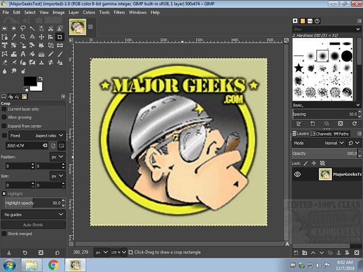
Task: Adjust the Highlight opacity slider
Action: 33,202
